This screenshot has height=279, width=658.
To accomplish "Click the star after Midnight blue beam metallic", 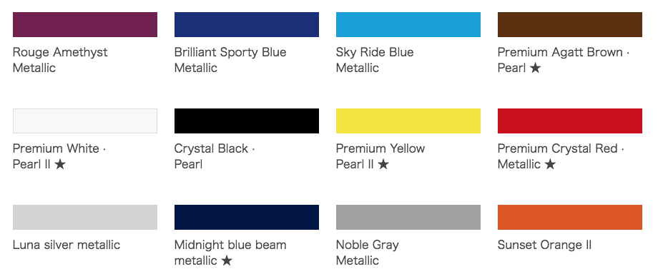I will [x=227, y=260].
